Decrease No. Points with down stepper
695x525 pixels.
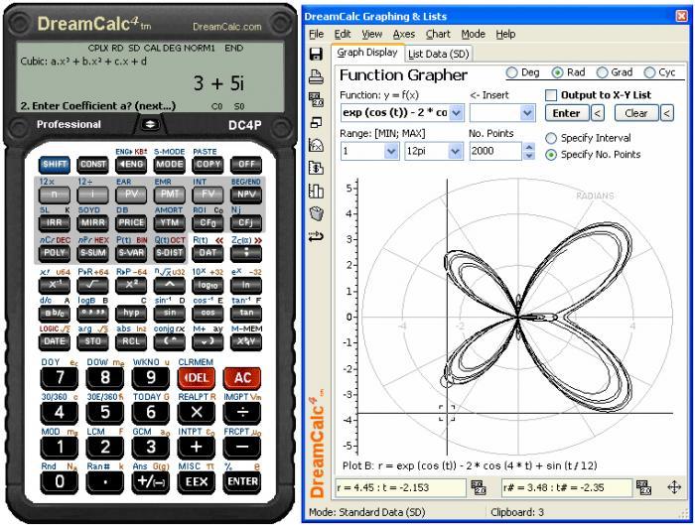(529, 156)
